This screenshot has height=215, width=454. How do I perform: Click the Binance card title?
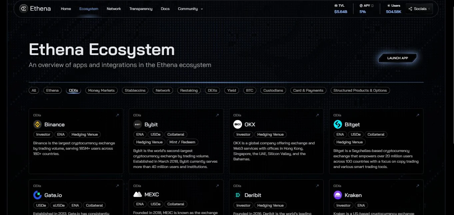pyautogui.click(x=54, y=125)
